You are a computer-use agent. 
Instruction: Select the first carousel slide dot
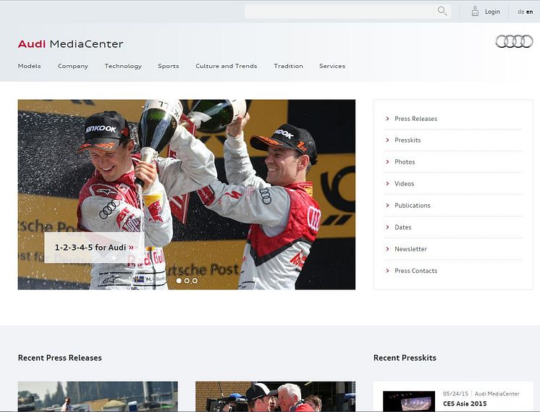point(179,281)
